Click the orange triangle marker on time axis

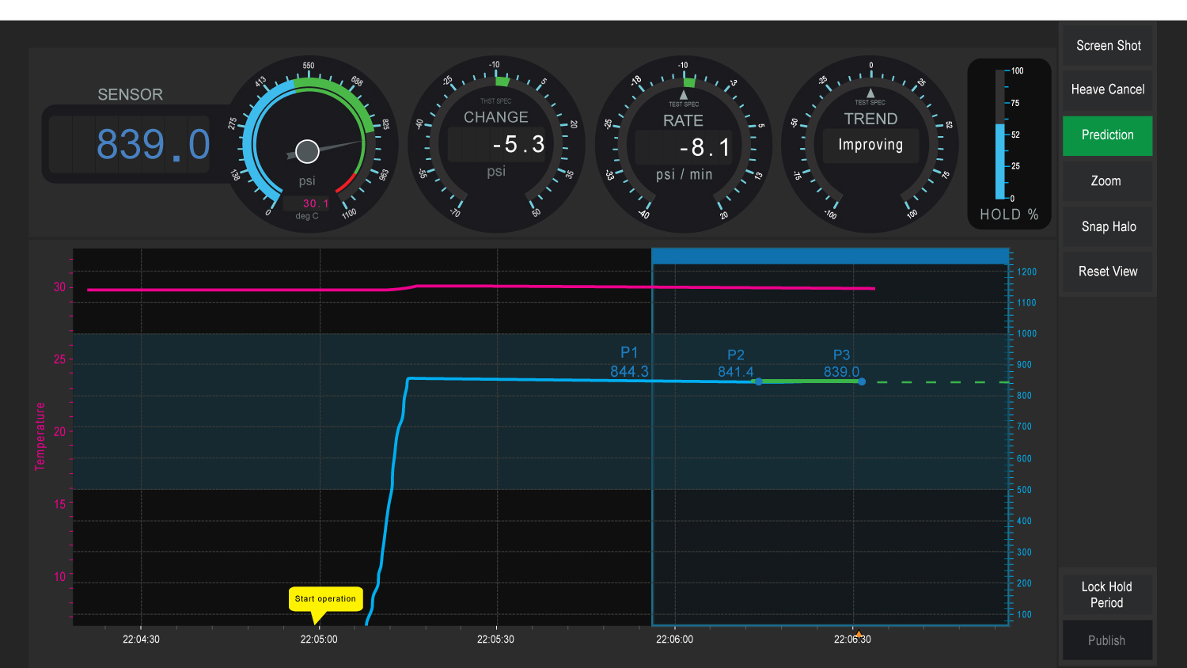tap(859, 634)
